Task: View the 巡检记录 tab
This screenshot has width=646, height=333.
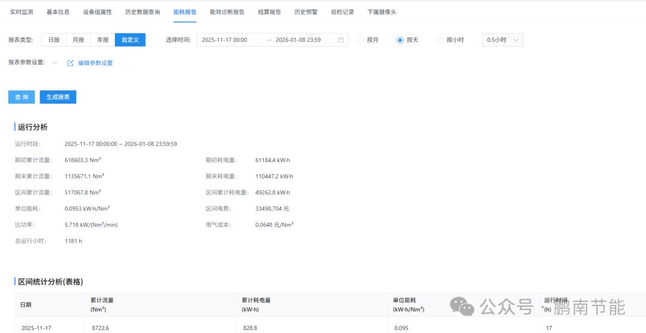Action: 342,12
